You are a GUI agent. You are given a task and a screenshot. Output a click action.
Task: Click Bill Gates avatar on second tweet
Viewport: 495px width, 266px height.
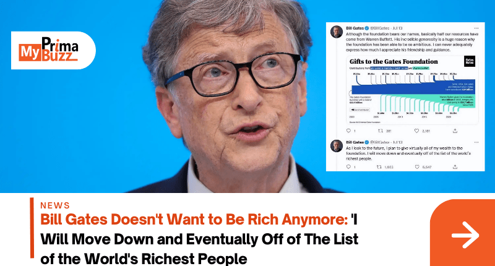(337, 146)
